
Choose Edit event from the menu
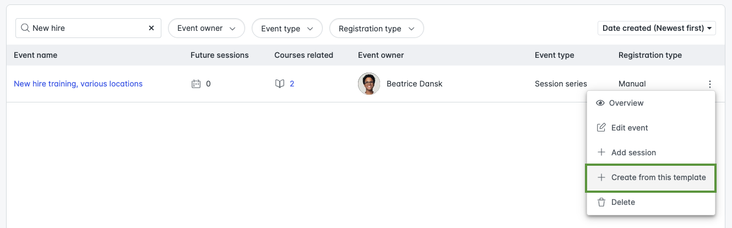point(651,128)
